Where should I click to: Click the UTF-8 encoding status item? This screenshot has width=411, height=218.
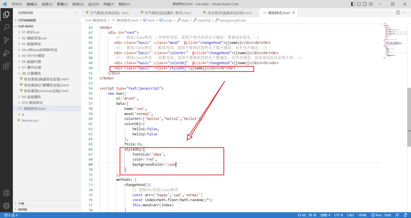click(x=338, y=215)
